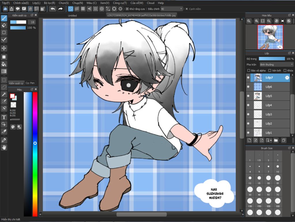Hide the Lớp7 layer visibility dot

click(x=248, y=78)
